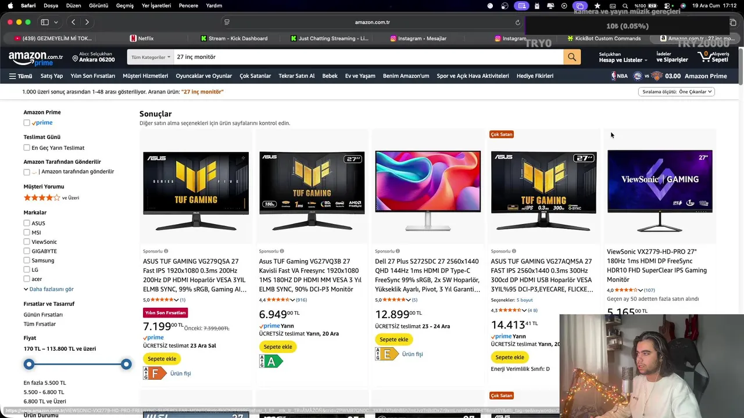Switch to Instagram - Mesajlar tab
744x418 pixels.
(x=419, y=38)
